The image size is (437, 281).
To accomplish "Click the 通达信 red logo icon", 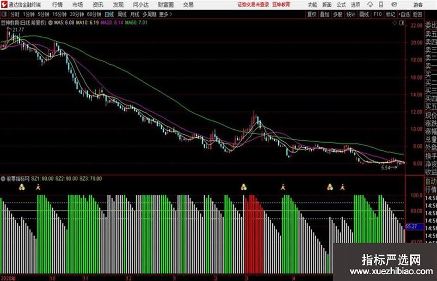I will pos(4,5).
